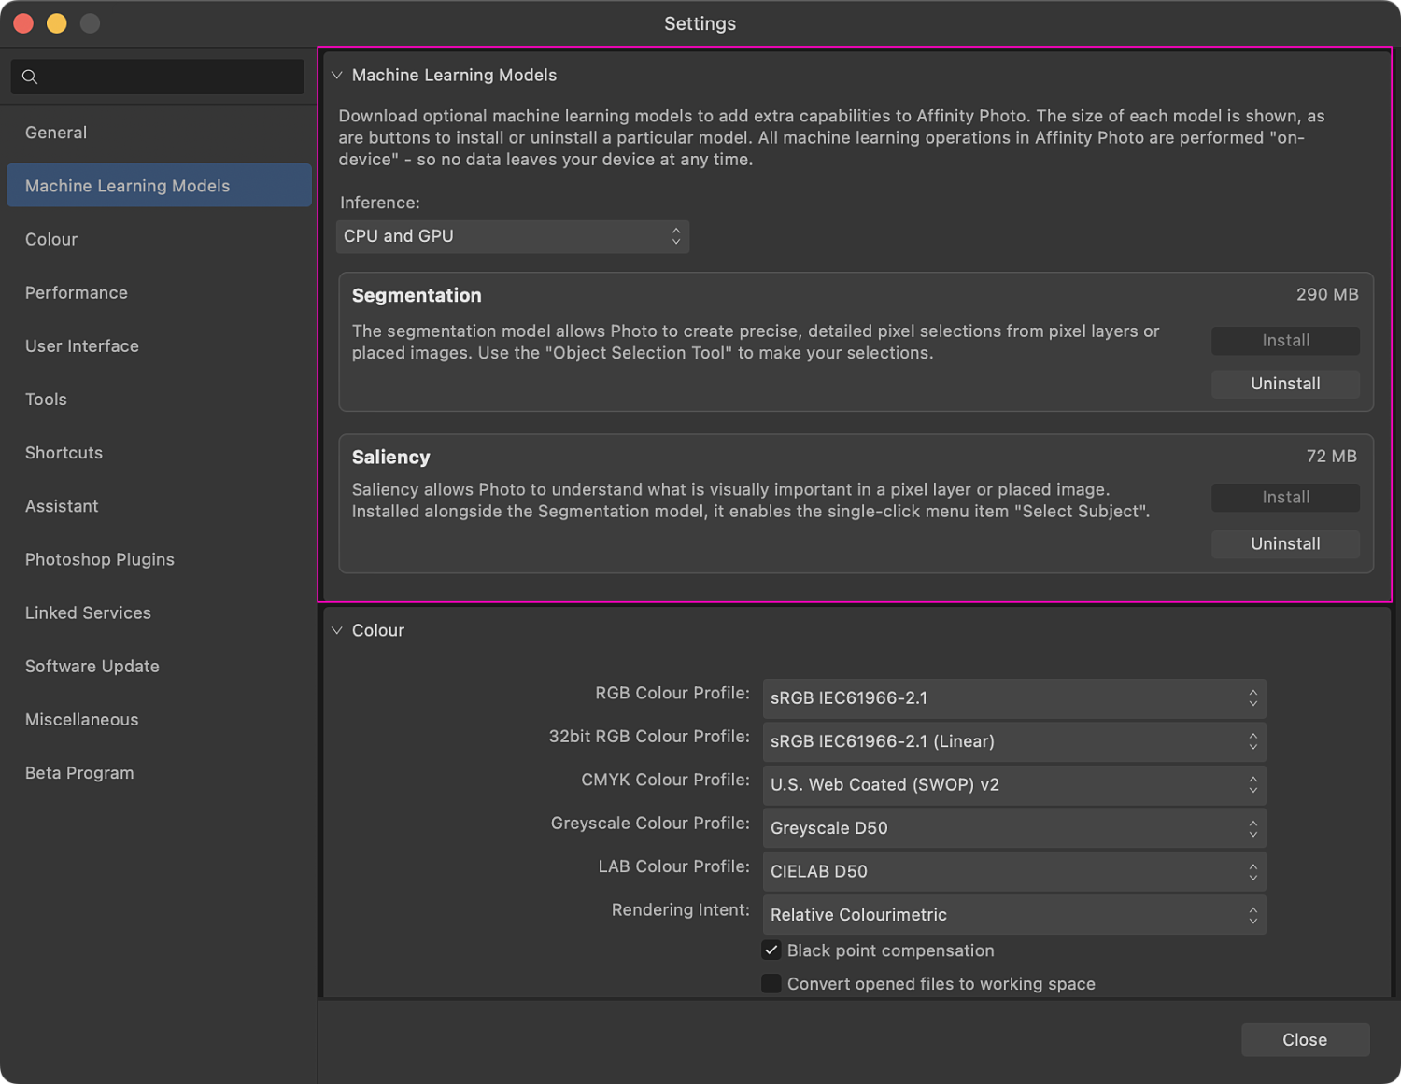Click the search magnifier icon in sidebar

tap(29, 77)
